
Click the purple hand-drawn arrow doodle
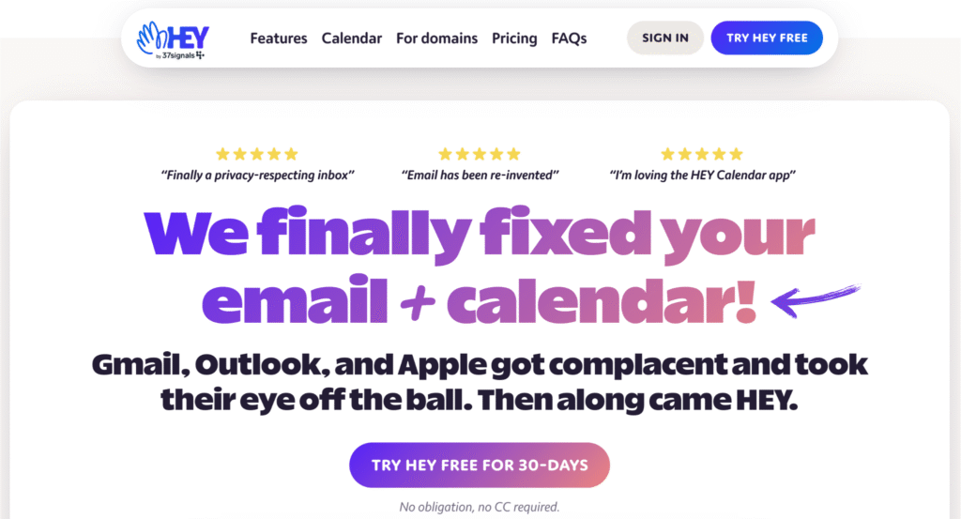tap(815, 300)
